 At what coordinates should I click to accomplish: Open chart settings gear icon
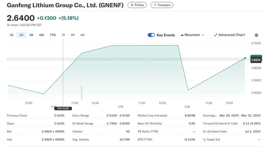pyautogui.click(x=256, y=35)
